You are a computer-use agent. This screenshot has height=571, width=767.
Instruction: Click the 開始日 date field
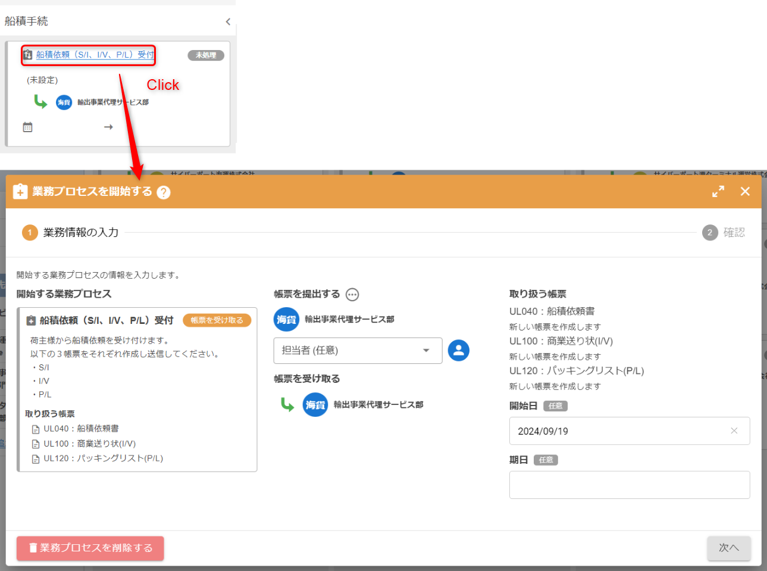click(x=619, y=431)
